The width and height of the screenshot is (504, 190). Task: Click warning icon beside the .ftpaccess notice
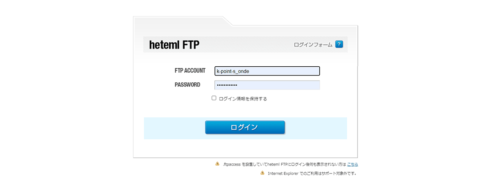tap(217, 164)
